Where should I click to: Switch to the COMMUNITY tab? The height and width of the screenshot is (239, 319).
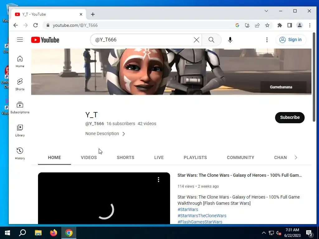coord(240,157)
